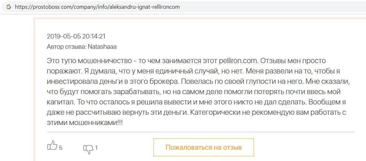Like the review with thumbs up icon
This screenshot has height=161, width=366.
[52, 146]
